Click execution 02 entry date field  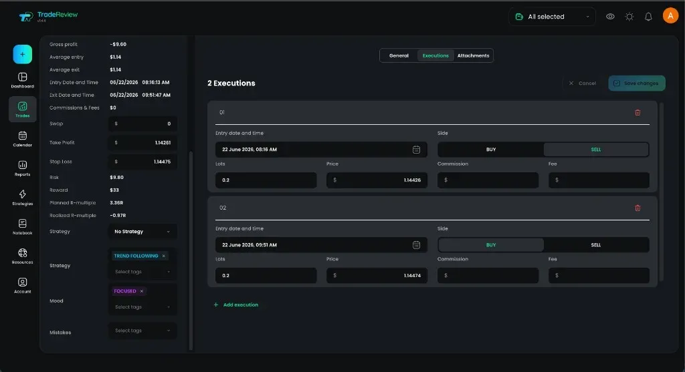[x=321, y=245]
